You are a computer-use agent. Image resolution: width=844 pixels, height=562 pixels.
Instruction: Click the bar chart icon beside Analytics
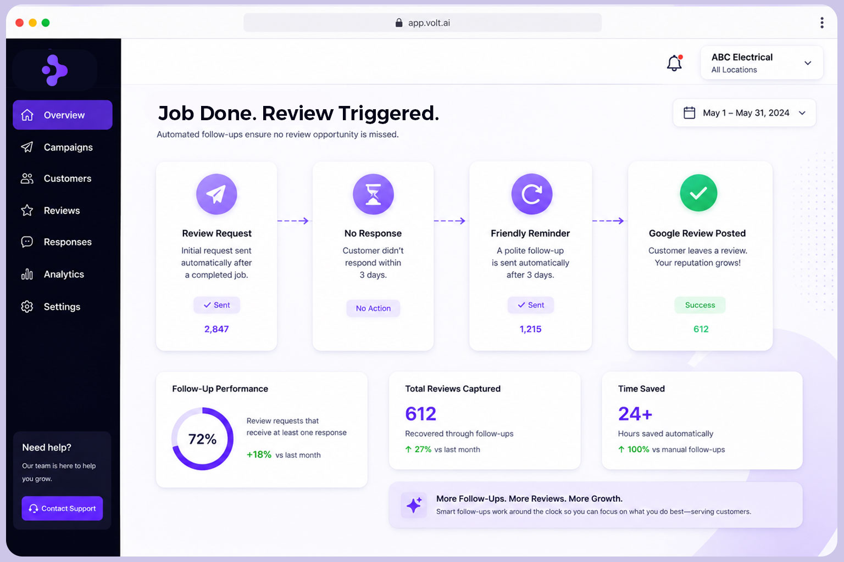click(27, 274)
